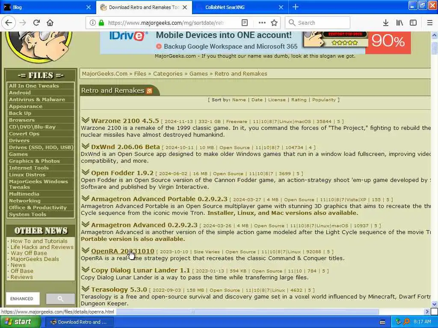Open the Warzone 2100 4.5.5 download page
The image size is (438, 328).
coord(125,121)
